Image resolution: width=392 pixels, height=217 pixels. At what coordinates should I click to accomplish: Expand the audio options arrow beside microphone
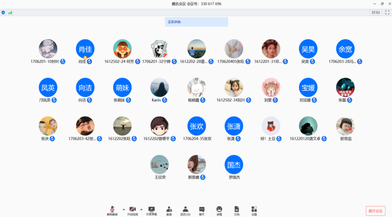124,209
